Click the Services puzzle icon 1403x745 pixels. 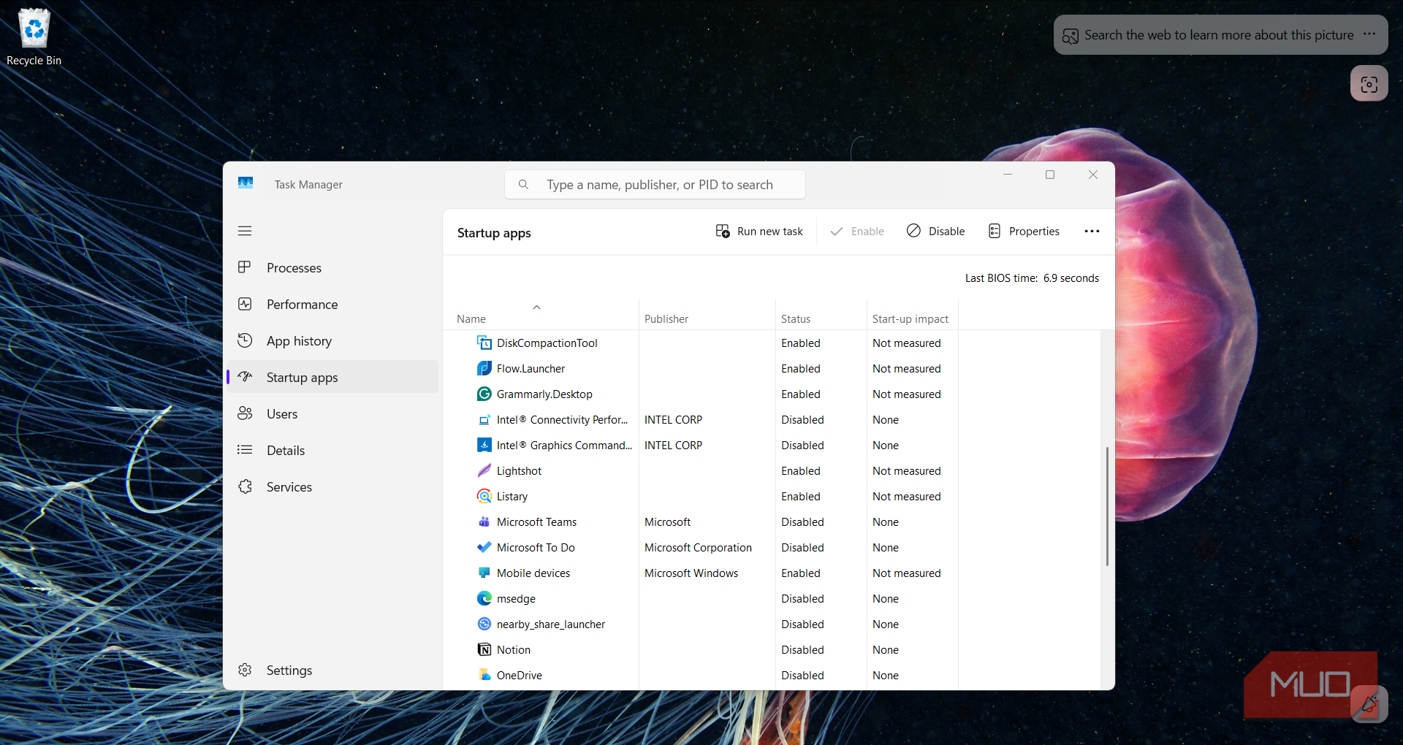(245, 486)
